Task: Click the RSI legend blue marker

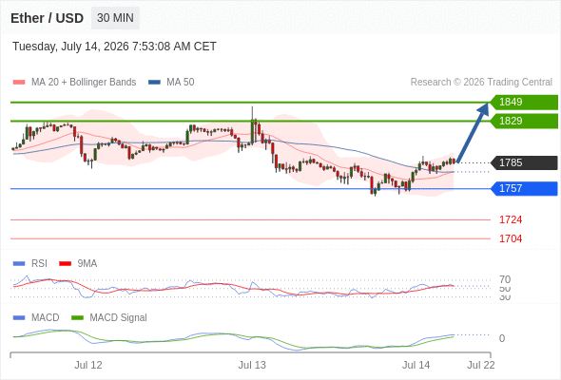Action: point(19,264)
